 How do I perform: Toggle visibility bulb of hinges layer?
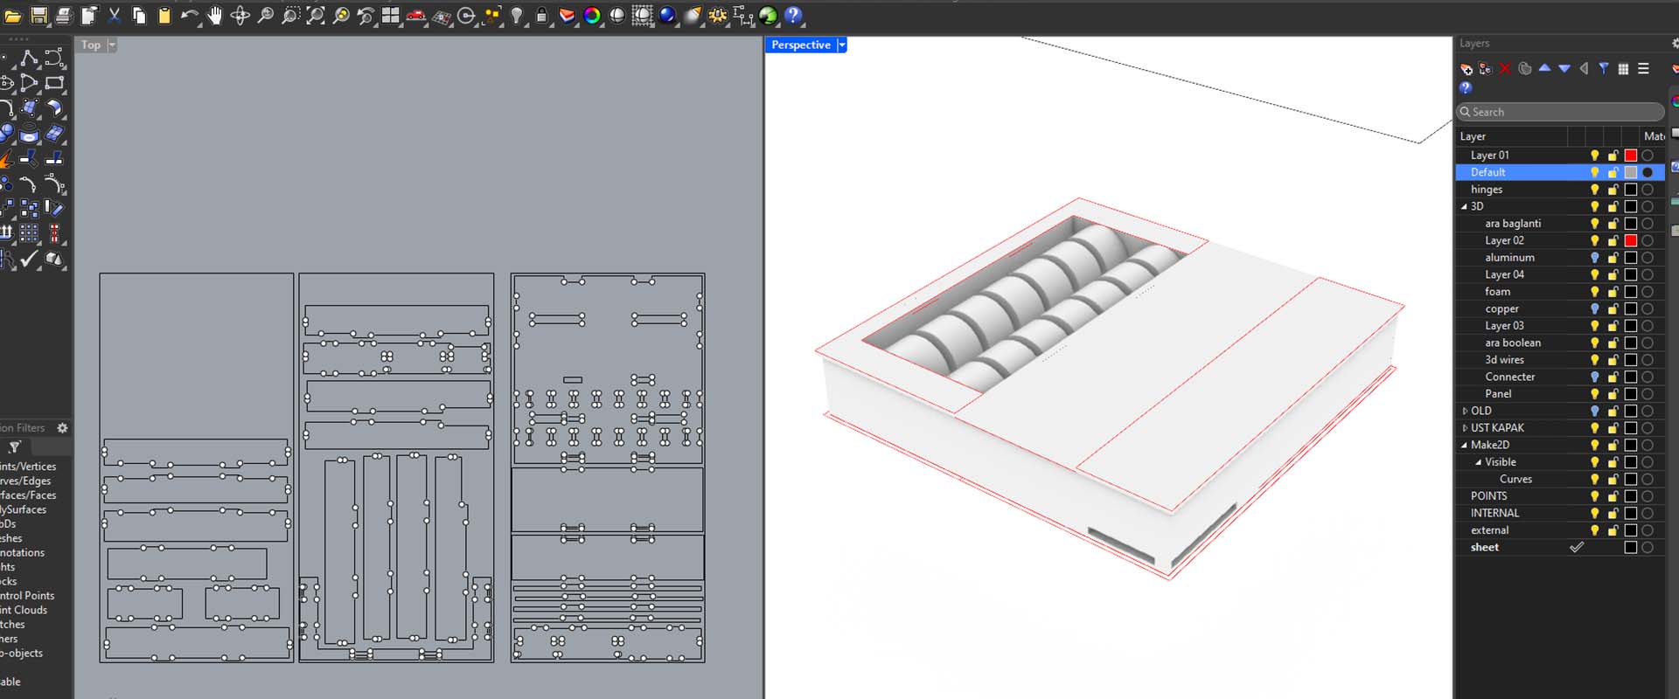click(x=1594, y=190)
